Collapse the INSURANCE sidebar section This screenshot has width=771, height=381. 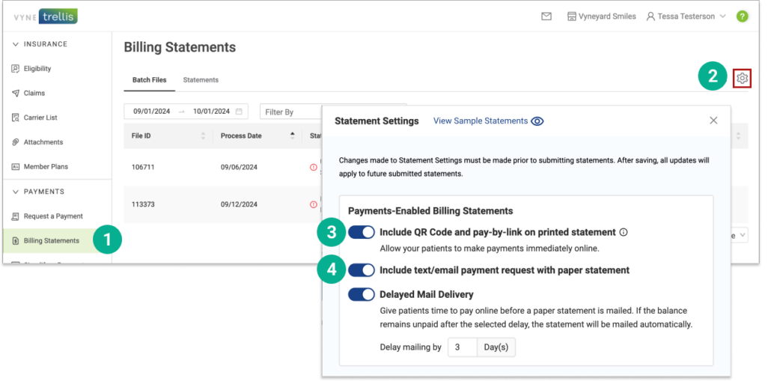[16, 44]
